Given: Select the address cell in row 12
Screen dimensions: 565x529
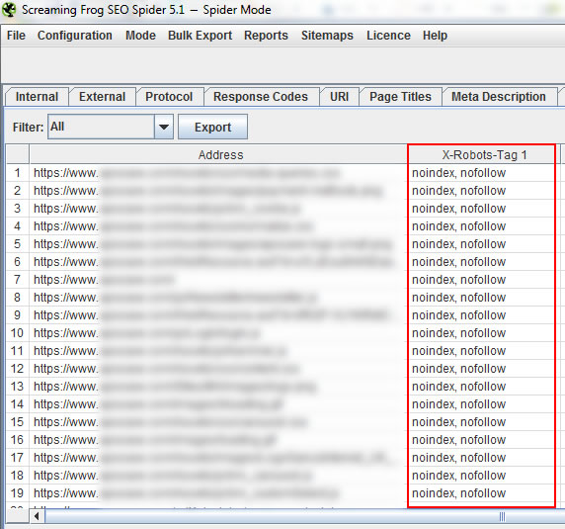Looking at the screenshot, I should coord(218,369).
